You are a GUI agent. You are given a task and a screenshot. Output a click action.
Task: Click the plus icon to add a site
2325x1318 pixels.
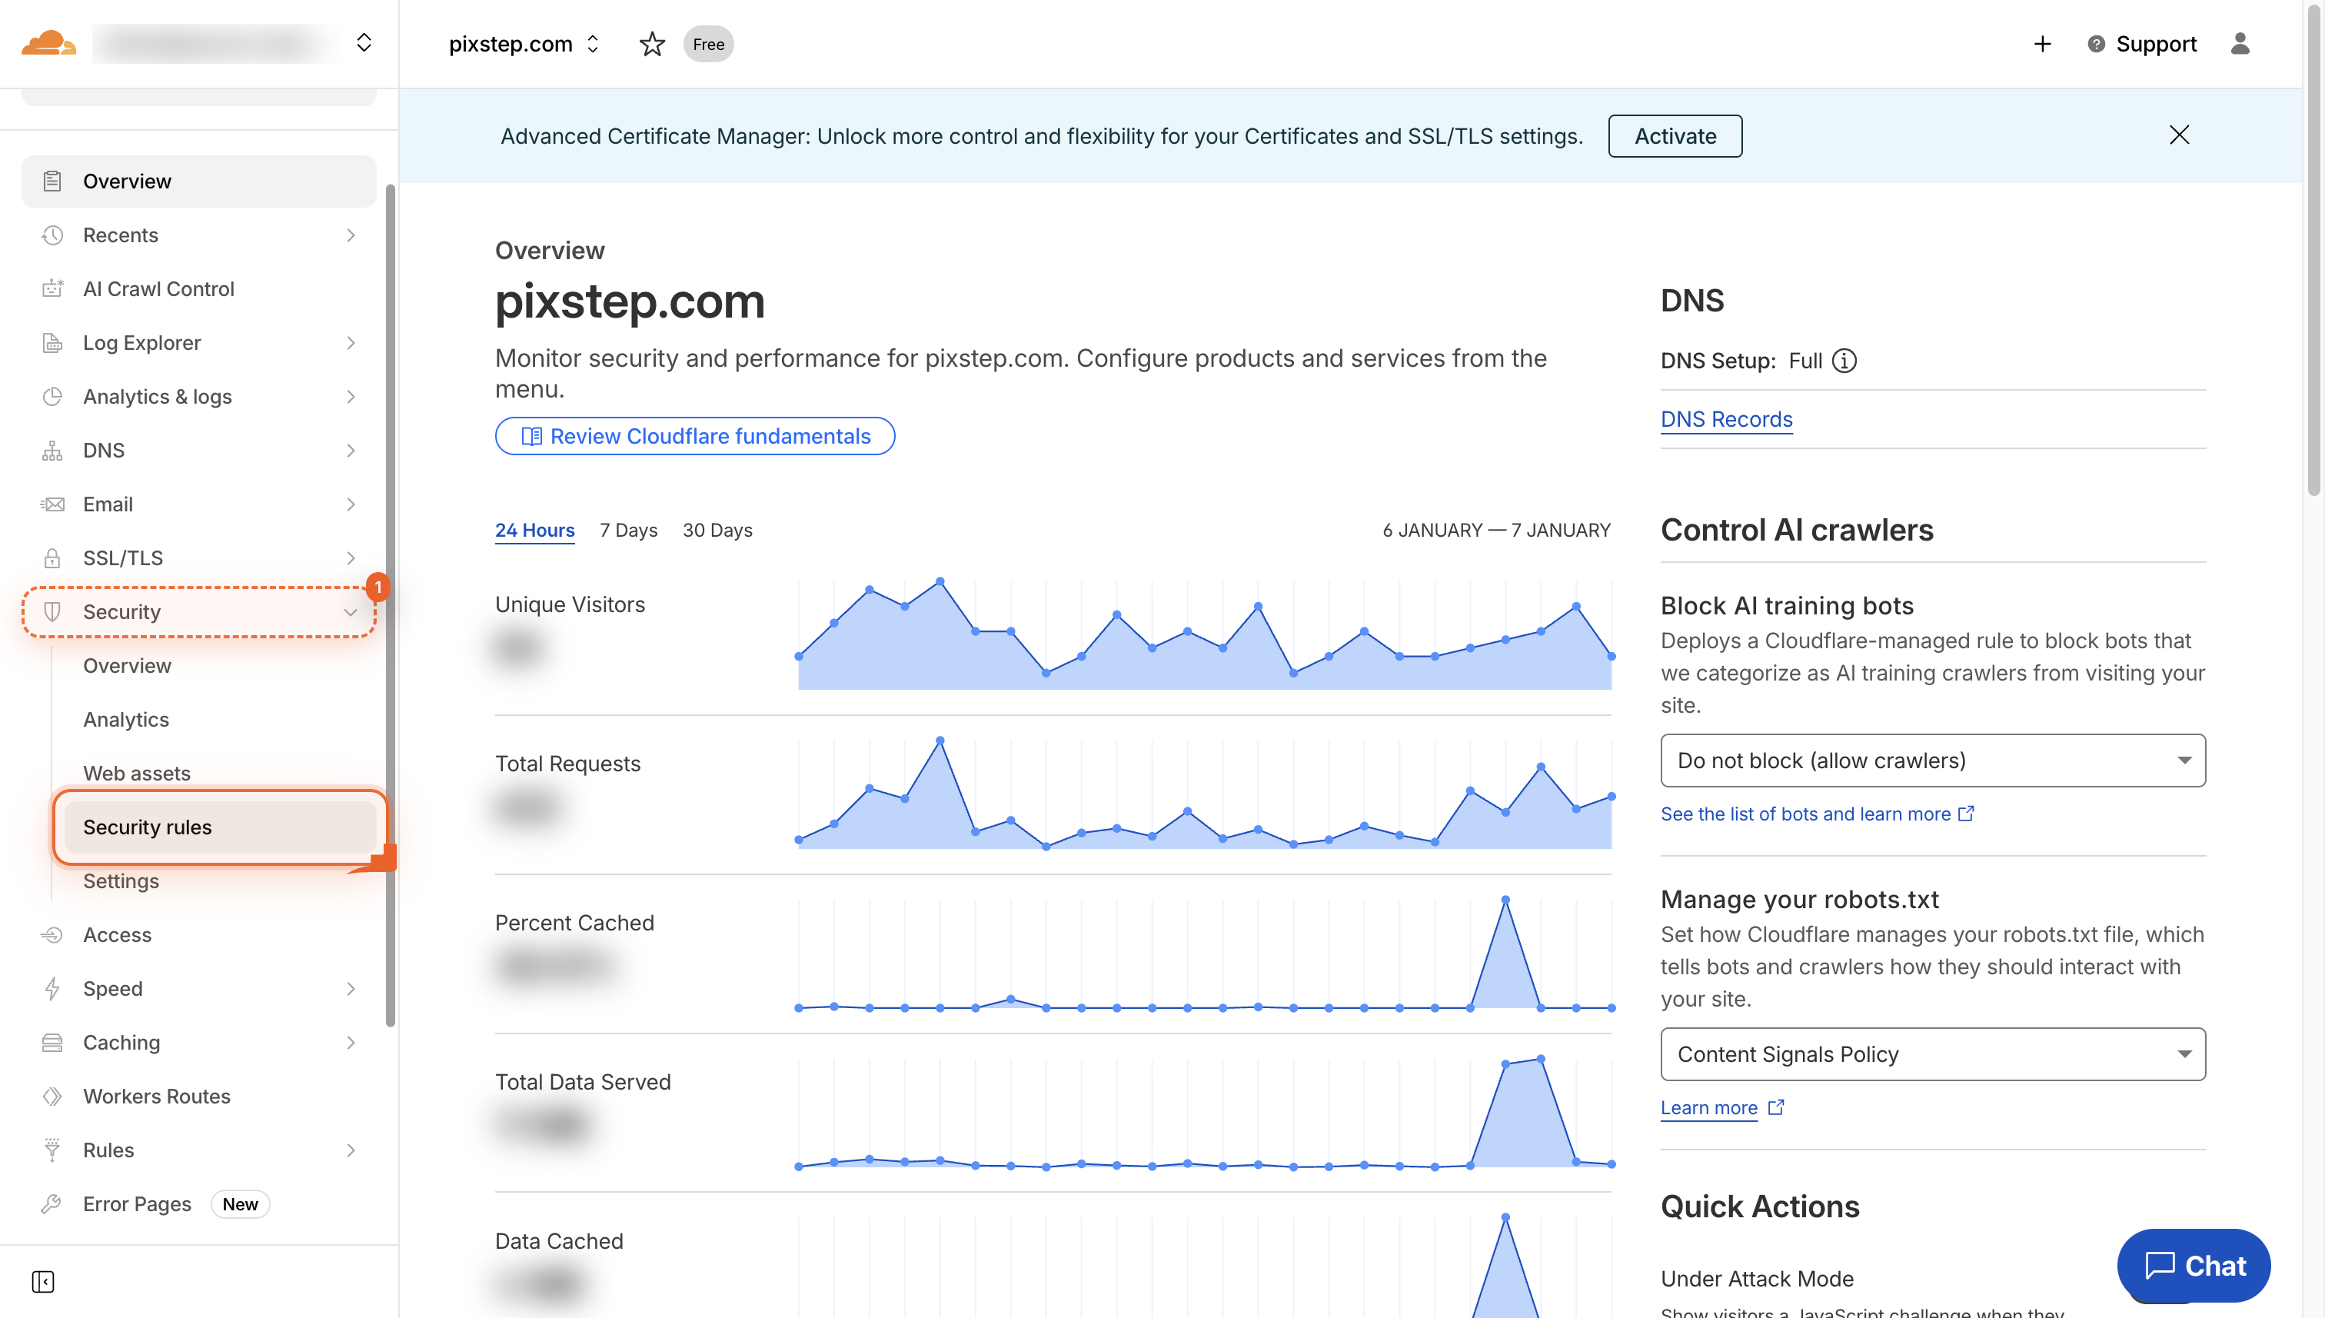click(2042, 44)
